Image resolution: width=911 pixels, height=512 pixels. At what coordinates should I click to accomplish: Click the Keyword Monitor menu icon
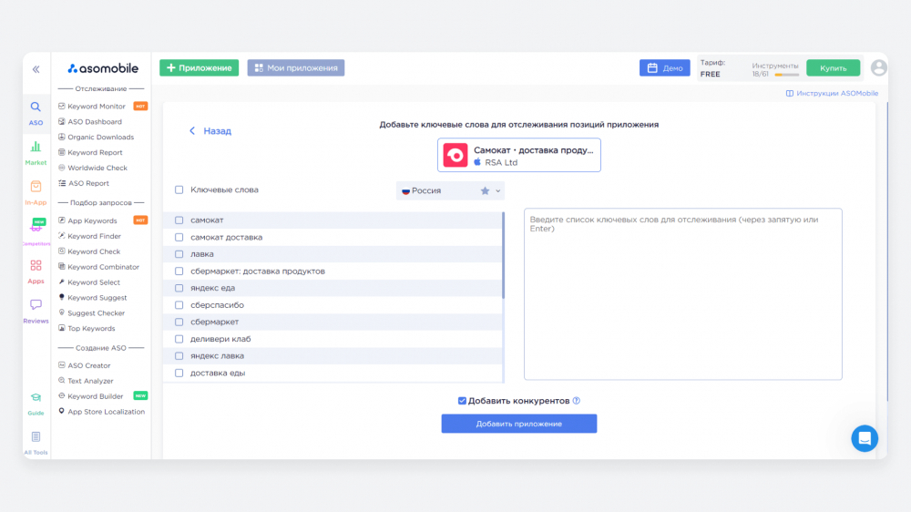click(x=62, y=107)
